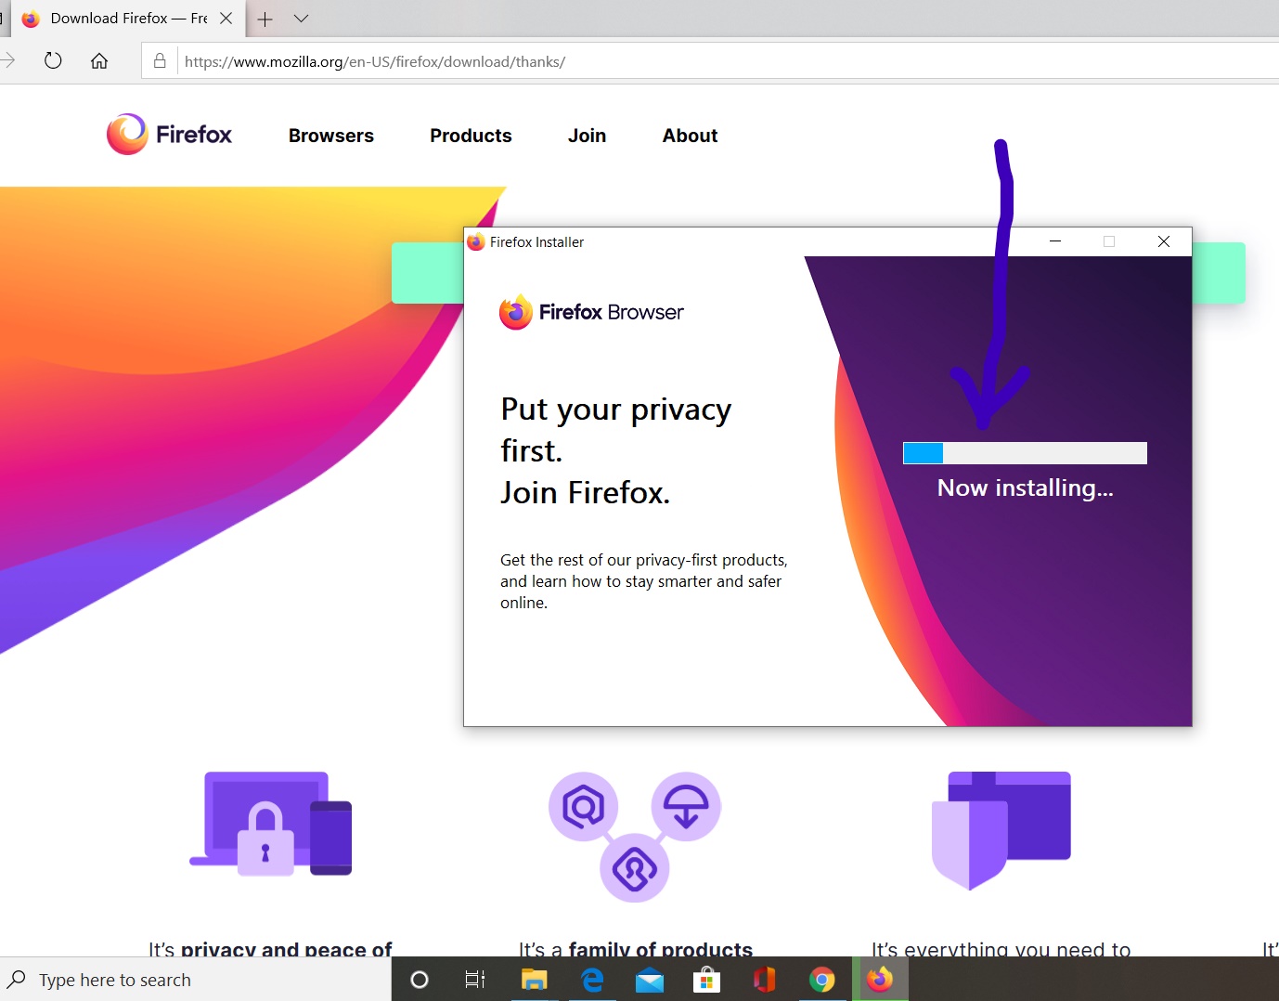
Task: Open the About menu
Action: pyautogui.click(x=690, y=136)
